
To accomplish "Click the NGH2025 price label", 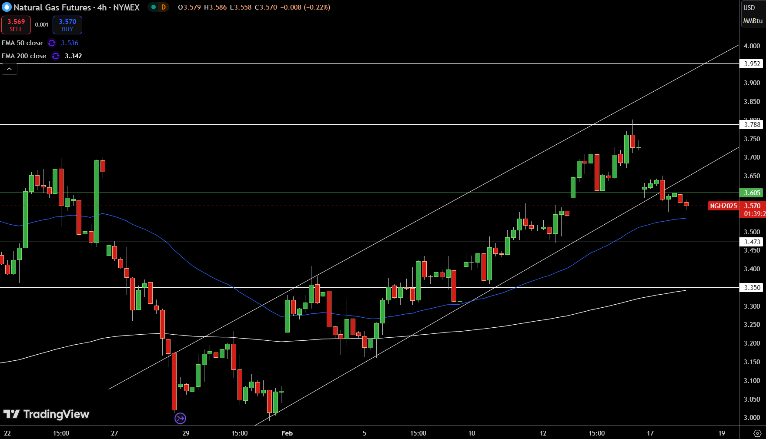I will click(723, 206).
